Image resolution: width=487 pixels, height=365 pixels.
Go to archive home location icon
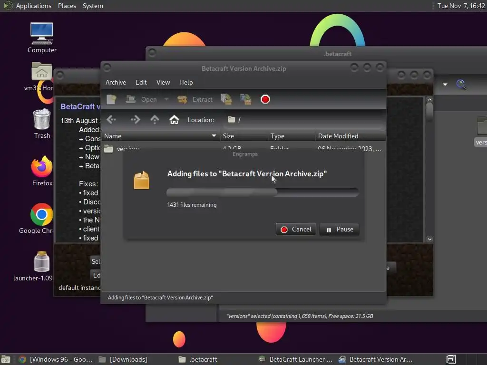point(174,119)
